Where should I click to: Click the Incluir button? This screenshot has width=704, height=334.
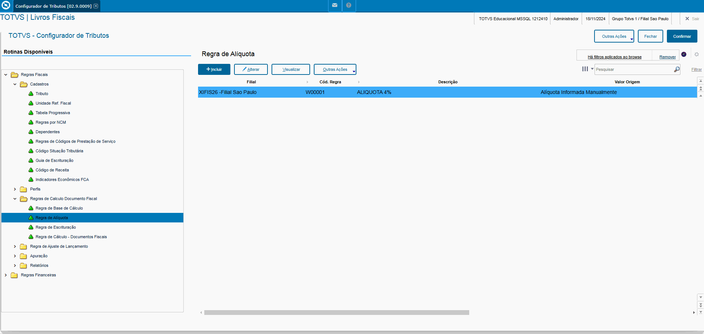(214, 69)
